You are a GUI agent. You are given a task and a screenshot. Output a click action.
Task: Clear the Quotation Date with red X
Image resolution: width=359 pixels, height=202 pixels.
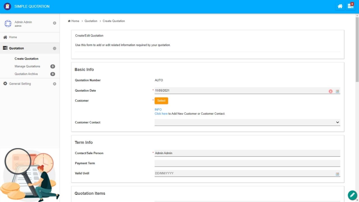pyautogui.click(x=331, y=91)
